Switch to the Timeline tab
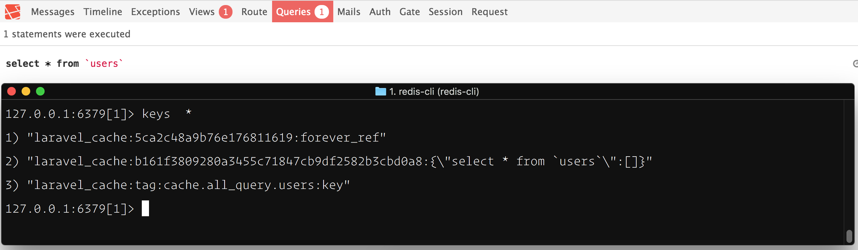 103,12
